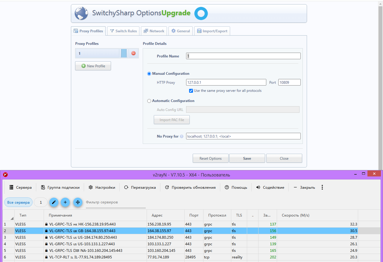Click Закрыть in v2rayN toolbar
Screen dimensions: 383x262
point(304,187)
